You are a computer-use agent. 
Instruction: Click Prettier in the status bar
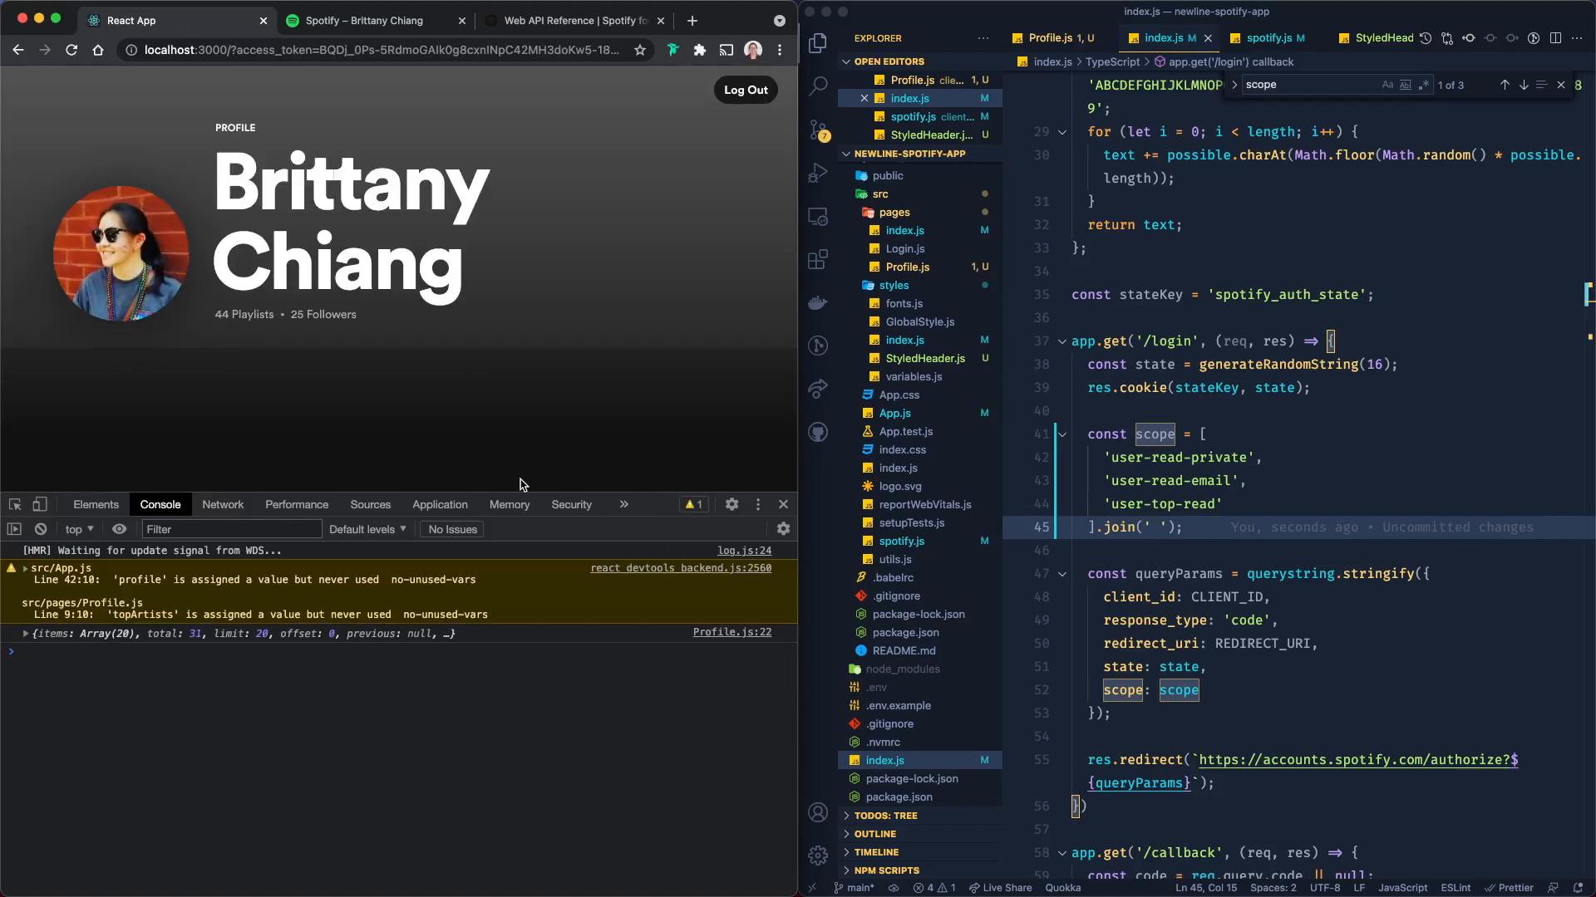coord(1509,888)
